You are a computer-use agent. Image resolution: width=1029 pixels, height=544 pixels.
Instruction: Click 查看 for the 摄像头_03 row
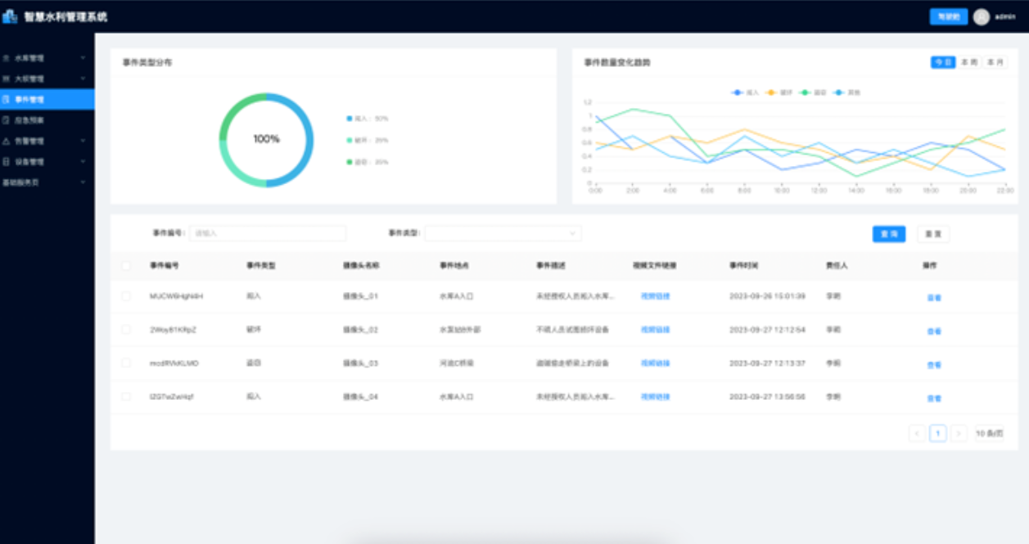(934, 365)
